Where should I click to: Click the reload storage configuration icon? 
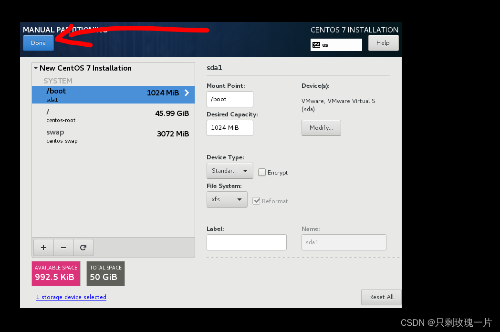[x=83, y=248]
